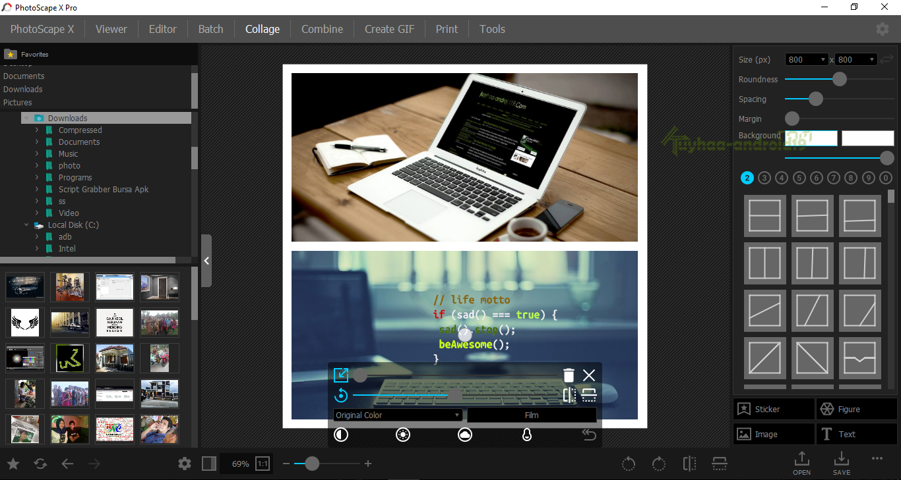Set zoom to 1:1
The image size is (901, 480).
pos(263,464)
